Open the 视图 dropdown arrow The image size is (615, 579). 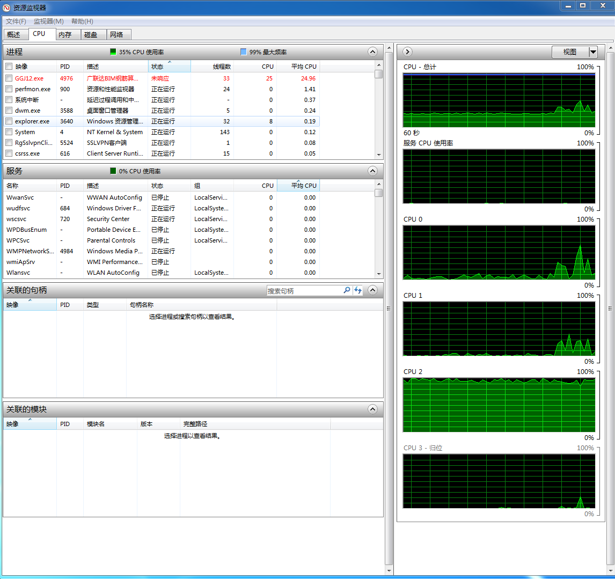click(593, 52)
